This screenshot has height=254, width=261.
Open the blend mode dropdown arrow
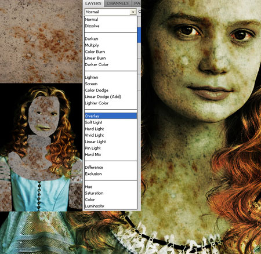pos(133,12)
